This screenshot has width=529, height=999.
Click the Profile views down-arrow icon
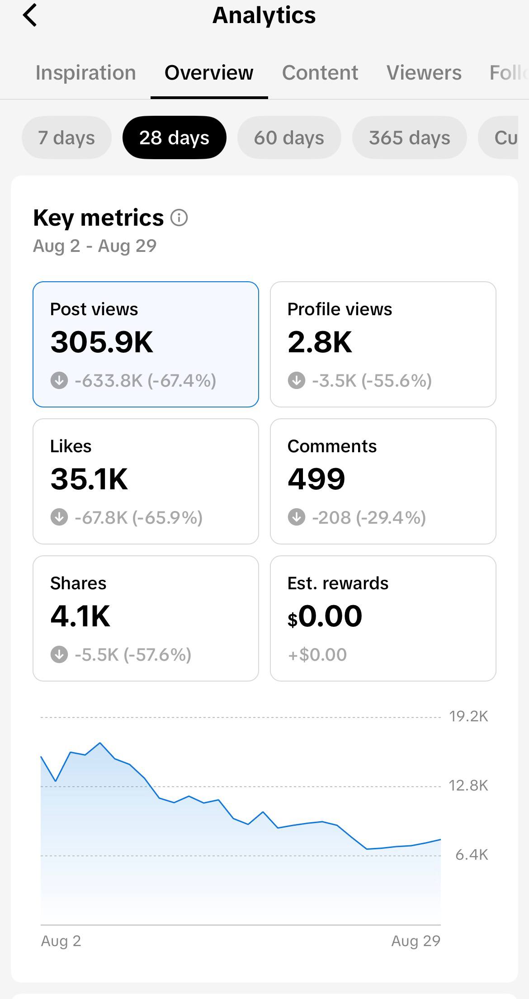[x=297, y=380]
